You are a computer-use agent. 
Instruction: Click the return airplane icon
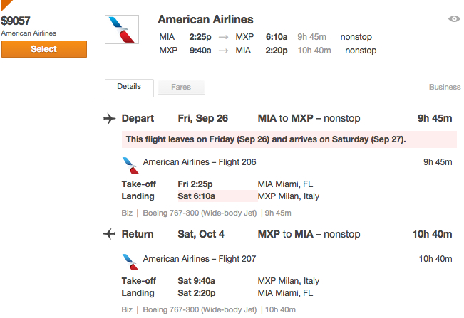[109, 234]
